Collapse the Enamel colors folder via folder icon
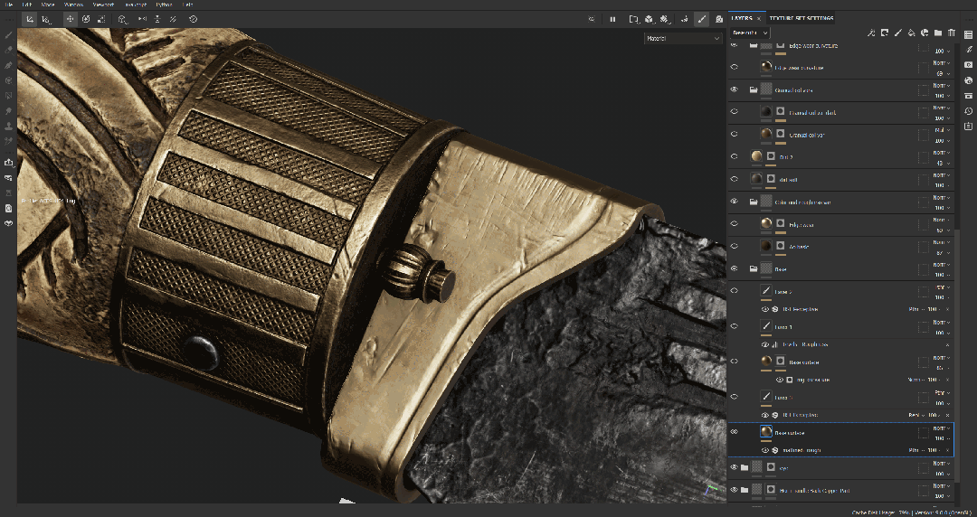This screenshot has width=977, height=517. (754, 89)
